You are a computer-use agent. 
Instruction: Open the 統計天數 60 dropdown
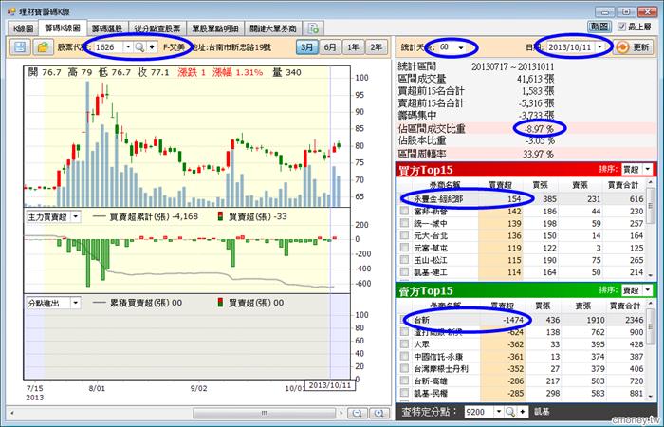(461, 47)
